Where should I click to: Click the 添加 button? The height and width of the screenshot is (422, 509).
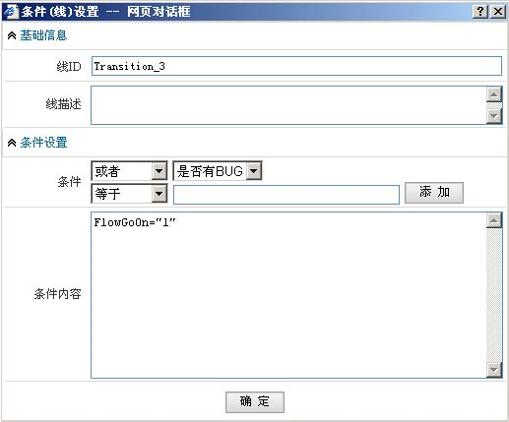pos(434,193)
